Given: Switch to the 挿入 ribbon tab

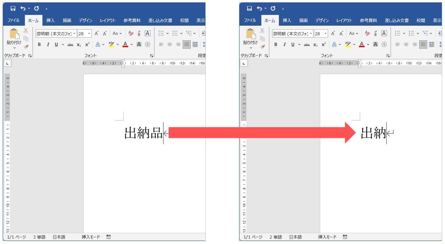Looking at the screenshot, I should [50, 20].
